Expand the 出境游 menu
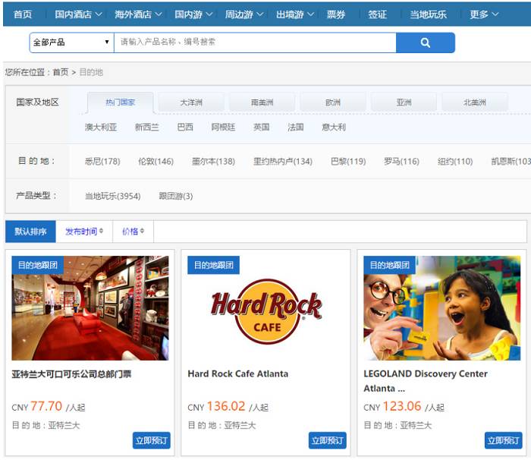This screenshot has height=460, width=531. [x=294, y=14]
